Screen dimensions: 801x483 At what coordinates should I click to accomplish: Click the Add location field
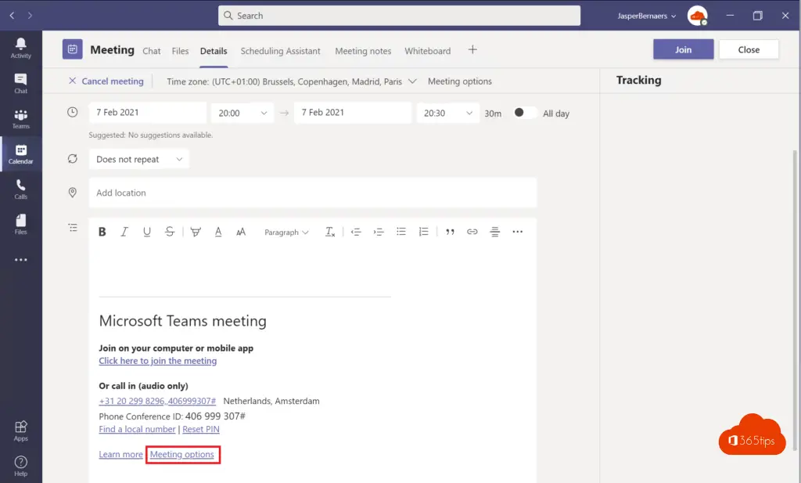click(x=313, y=193)
